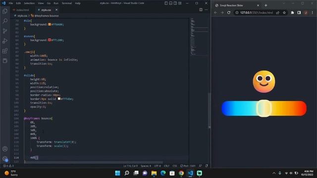
Task: Open the Extensions view
Action: tap(5, 50)
